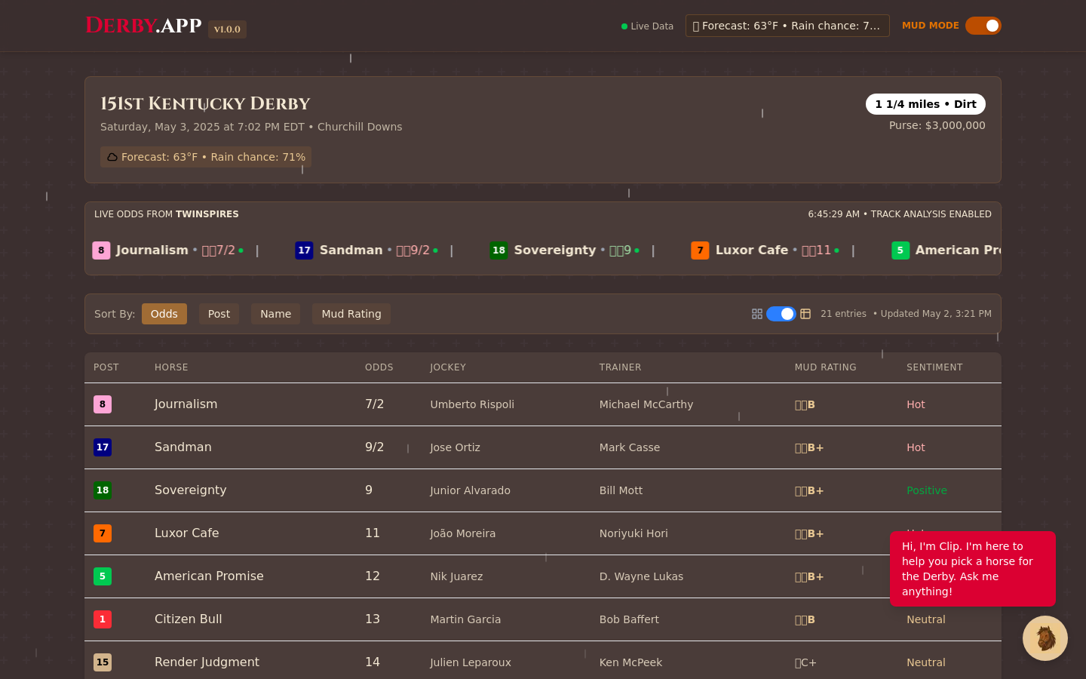Click red post 1 badge in table
Screen dimensions: 1086x679
tap(103, 619)
